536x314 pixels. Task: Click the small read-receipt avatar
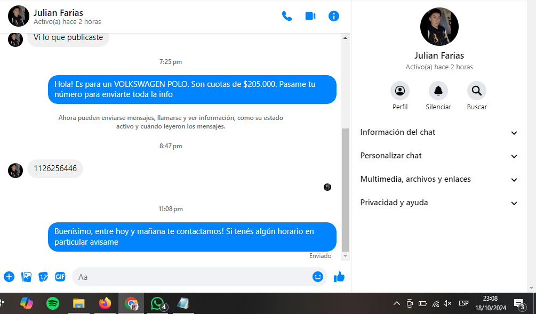tap(327, 187)
